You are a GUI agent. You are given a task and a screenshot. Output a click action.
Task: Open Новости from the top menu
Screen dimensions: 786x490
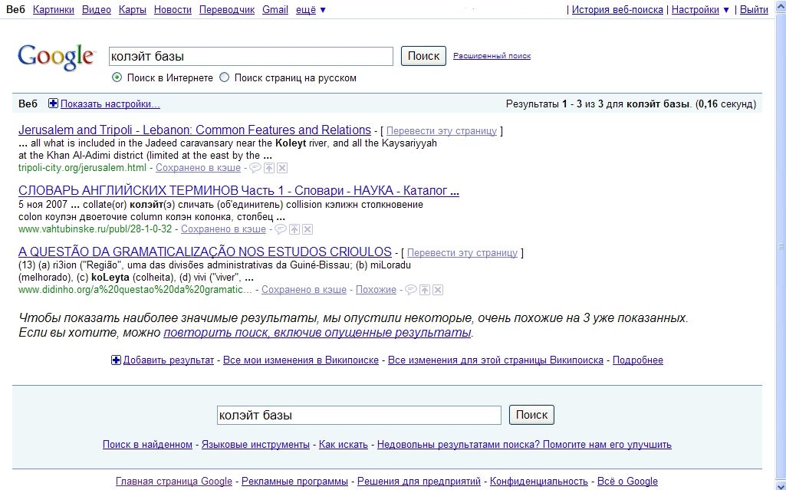[x=173, y=9]
